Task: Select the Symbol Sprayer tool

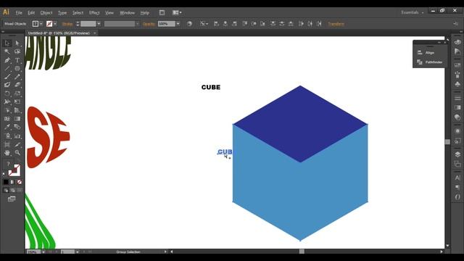Action: (x=7, y=136)
